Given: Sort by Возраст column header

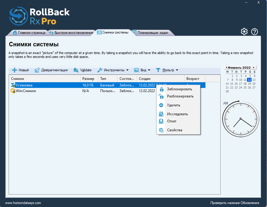Looking at the screenshot, I should (x=195, y=79).
